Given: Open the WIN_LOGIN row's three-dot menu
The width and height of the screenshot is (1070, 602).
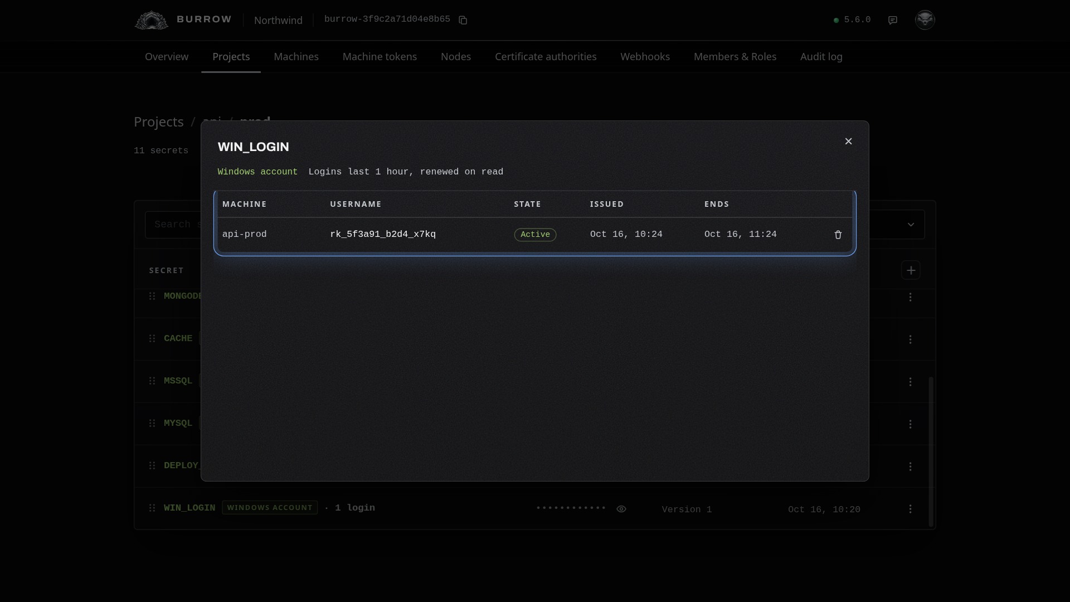Looking at the screenshot, I should point(910,509).
